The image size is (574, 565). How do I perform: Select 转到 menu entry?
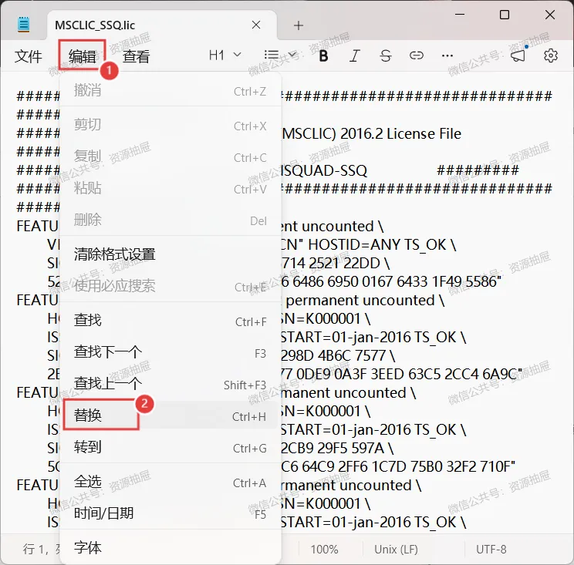click(x=171, y=447)
